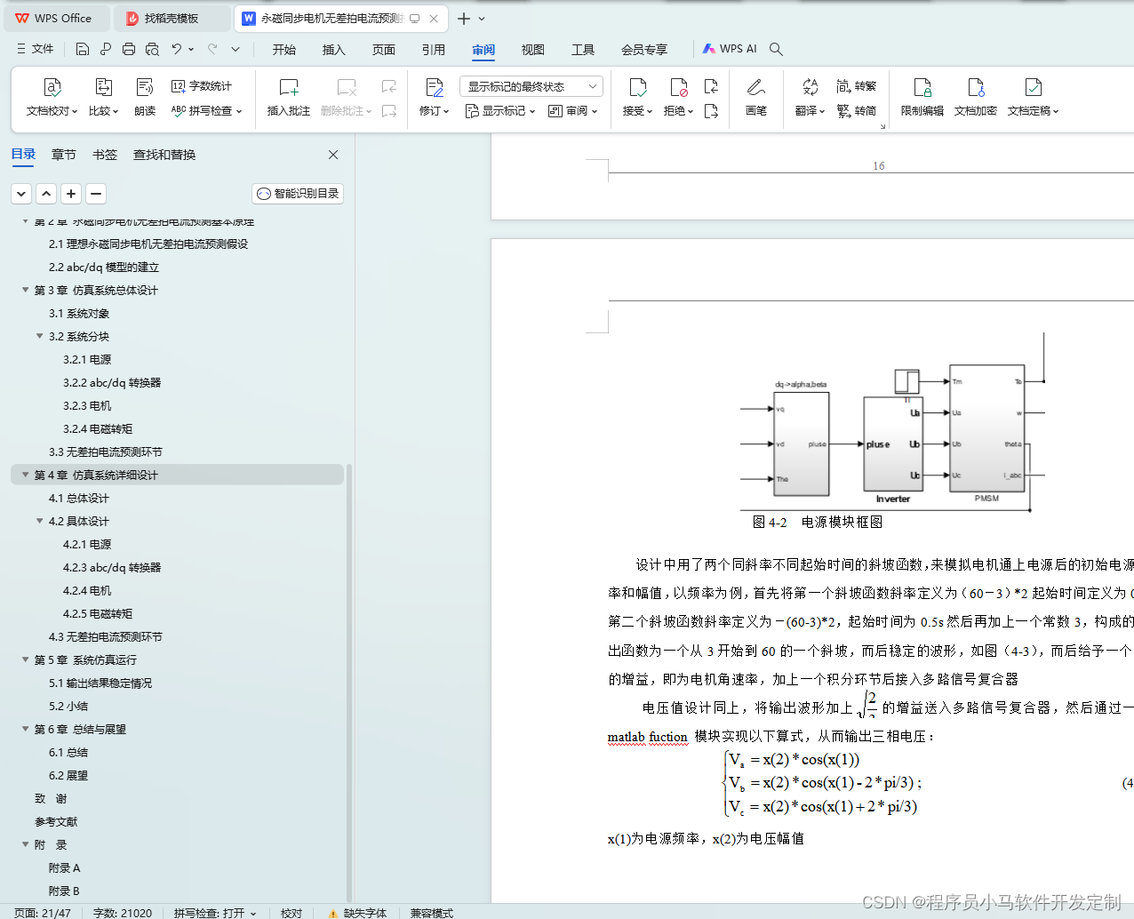1134x919 pixels.
Task: Go to 4.3 无差拍电流预测环节 heading
Action: pos(106,636)
